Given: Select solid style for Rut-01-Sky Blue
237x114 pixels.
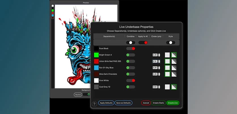Looking at the screenshot, I should point(167,68).
